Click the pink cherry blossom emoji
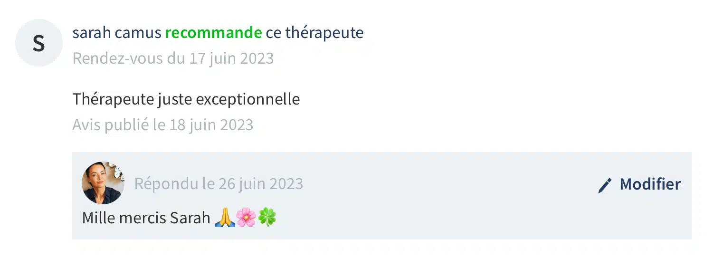This screenshot has width=714, height=277. tap(246, 218)
